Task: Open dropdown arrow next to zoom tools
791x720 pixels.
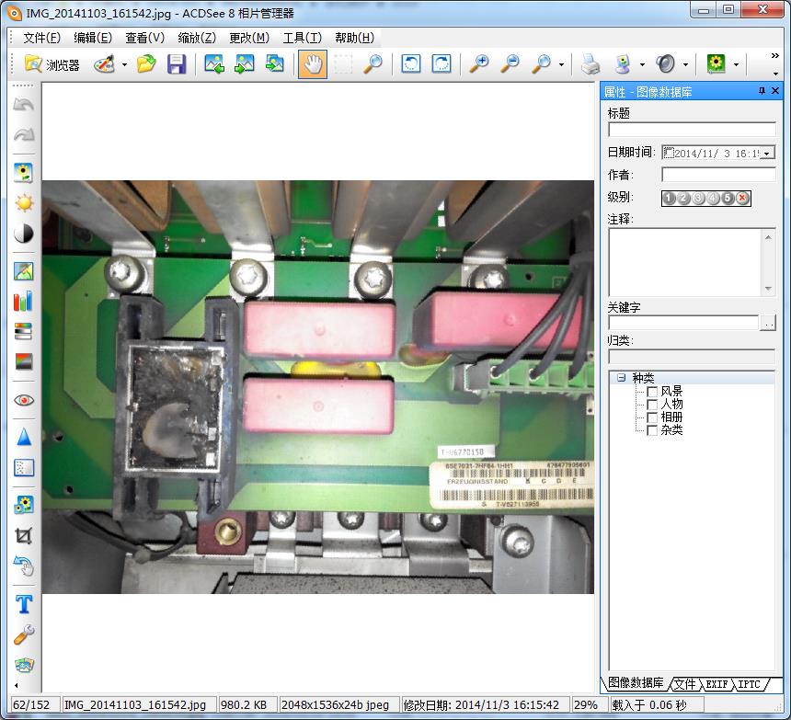Action: (x=561, y=64)
